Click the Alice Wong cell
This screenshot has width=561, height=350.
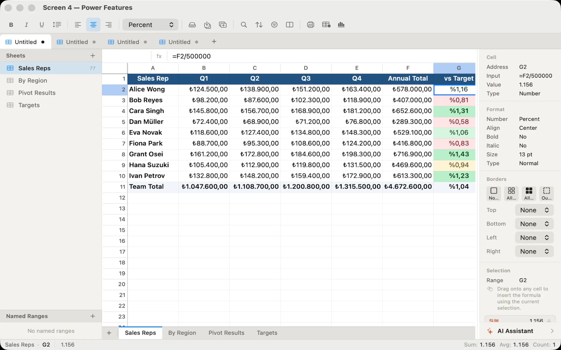pyautogui.click(x=153, y=90)
